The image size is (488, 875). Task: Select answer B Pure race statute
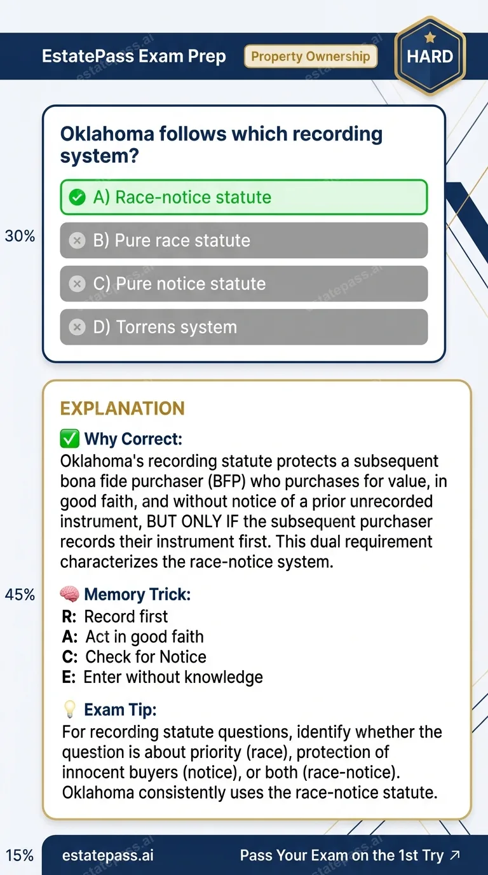click(244, 240)
